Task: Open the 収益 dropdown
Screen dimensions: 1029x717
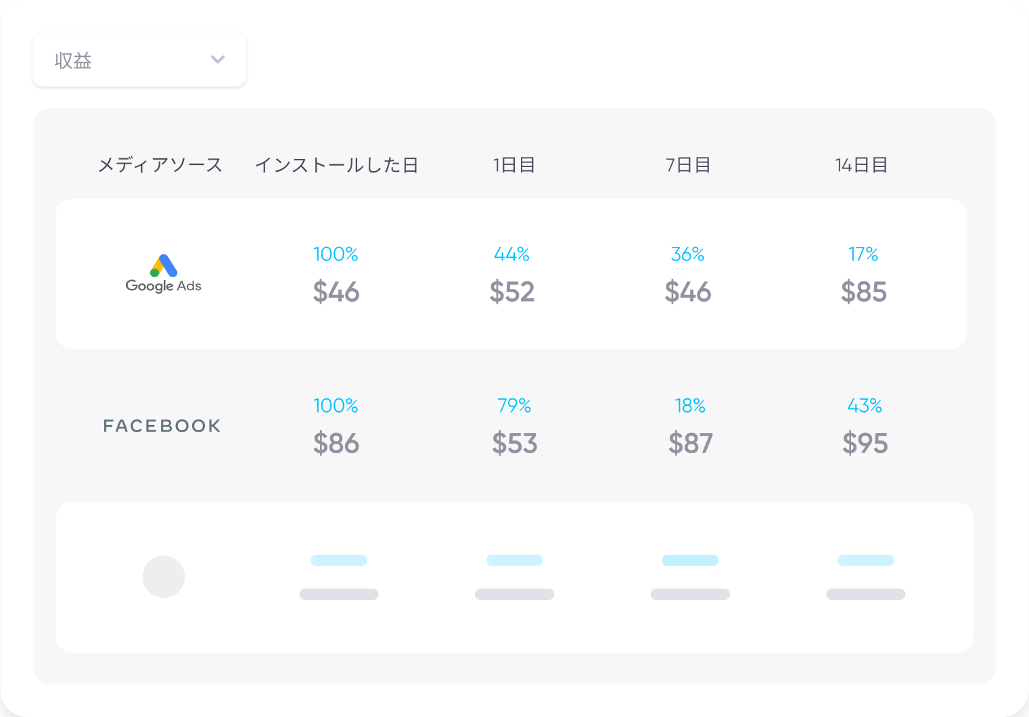Action: point(139,60)
